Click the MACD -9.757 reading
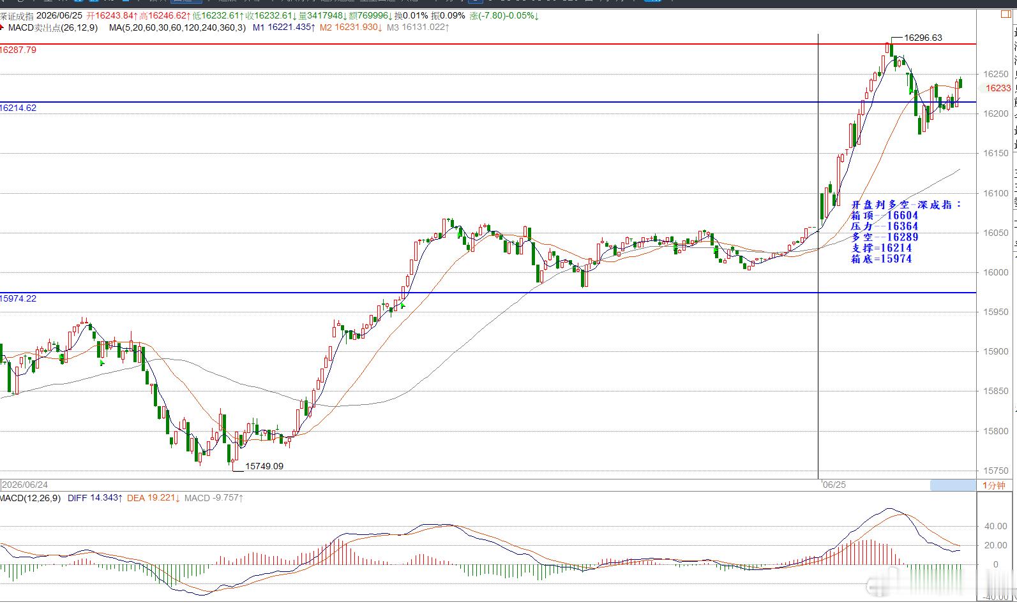Viewport: 1017px width, 607px height. 214,498
